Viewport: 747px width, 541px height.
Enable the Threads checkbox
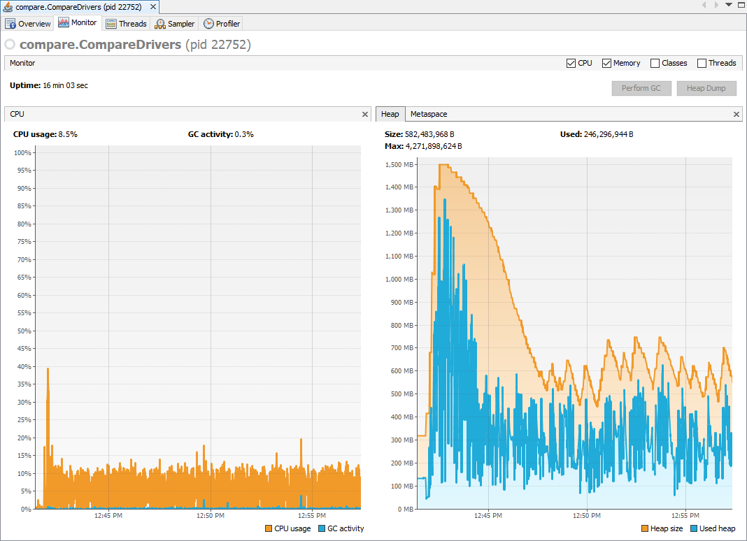point(701,62)
